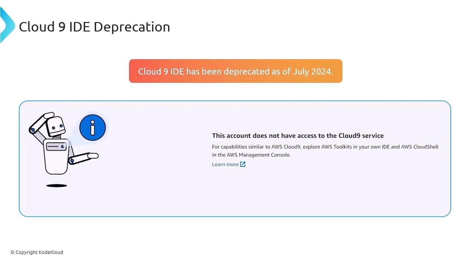Open the Learn more link
Screen dimensions: 470x264
225,164
